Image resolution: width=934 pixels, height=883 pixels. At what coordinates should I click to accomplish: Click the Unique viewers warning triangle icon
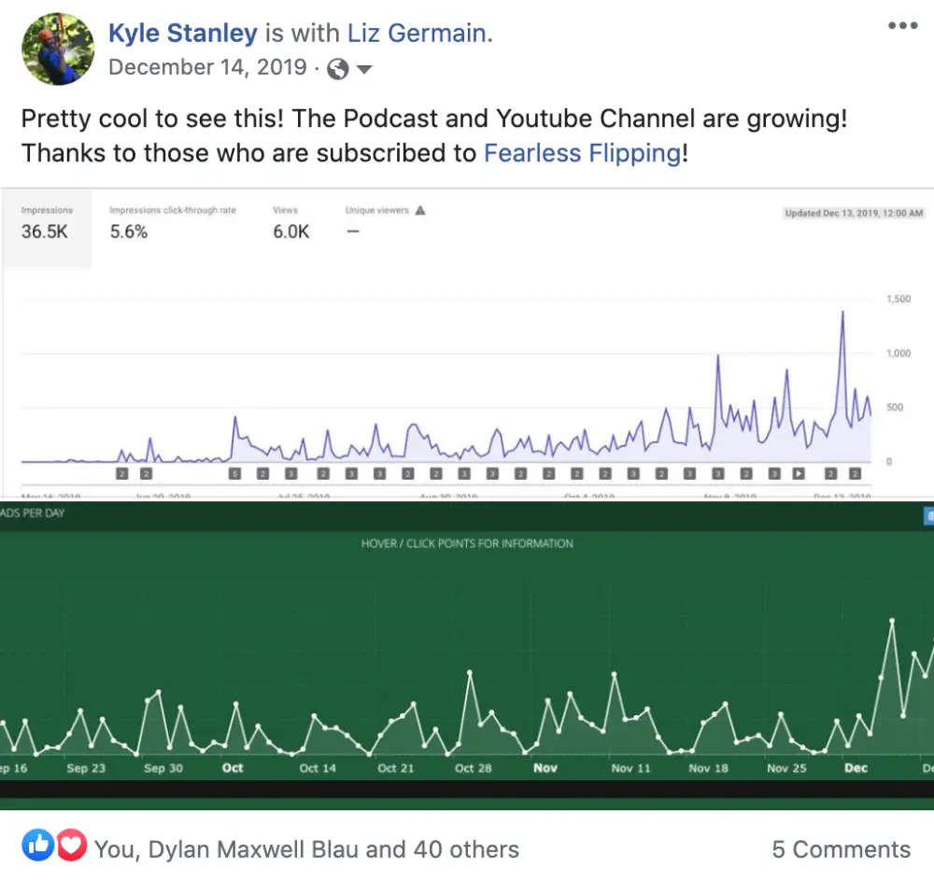(x=420, y=211)
